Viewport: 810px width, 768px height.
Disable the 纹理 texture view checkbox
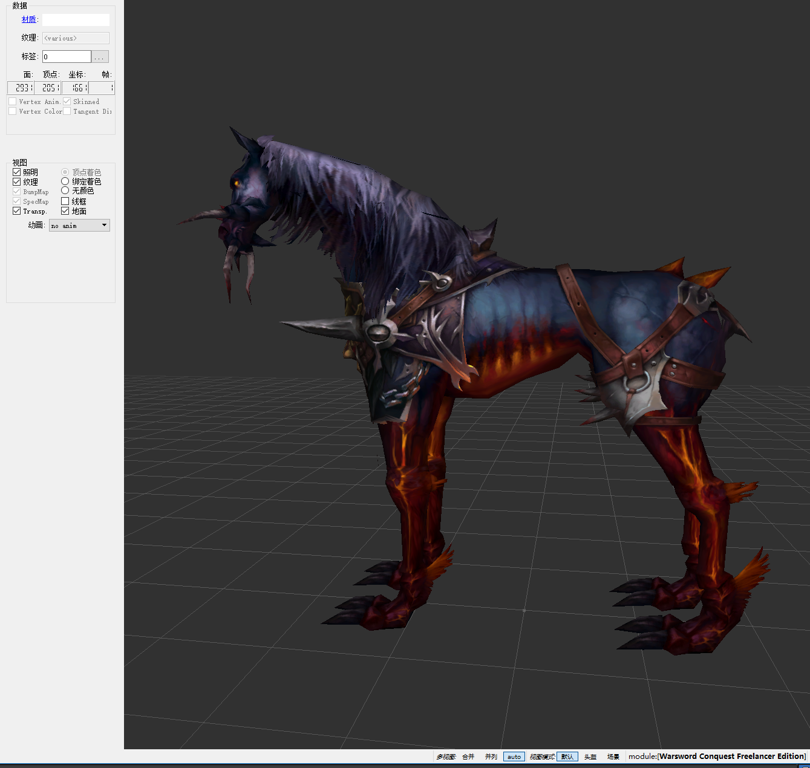[17, 182]
